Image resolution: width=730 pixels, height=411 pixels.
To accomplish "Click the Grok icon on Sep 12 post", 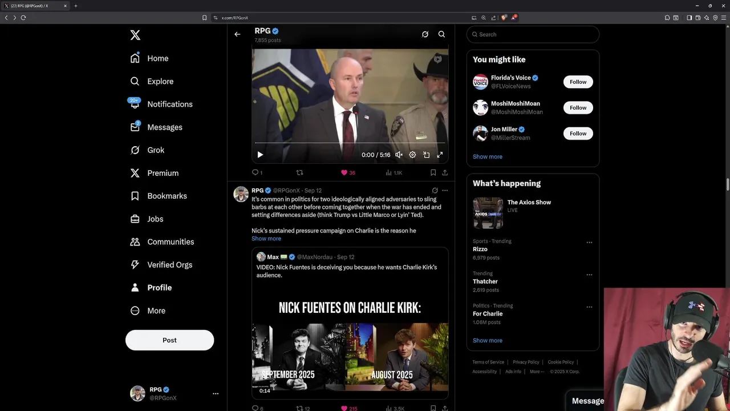I will point(435,191).
